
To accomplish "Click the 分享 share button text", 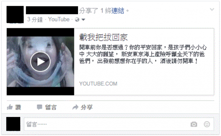I will (87, 107).
